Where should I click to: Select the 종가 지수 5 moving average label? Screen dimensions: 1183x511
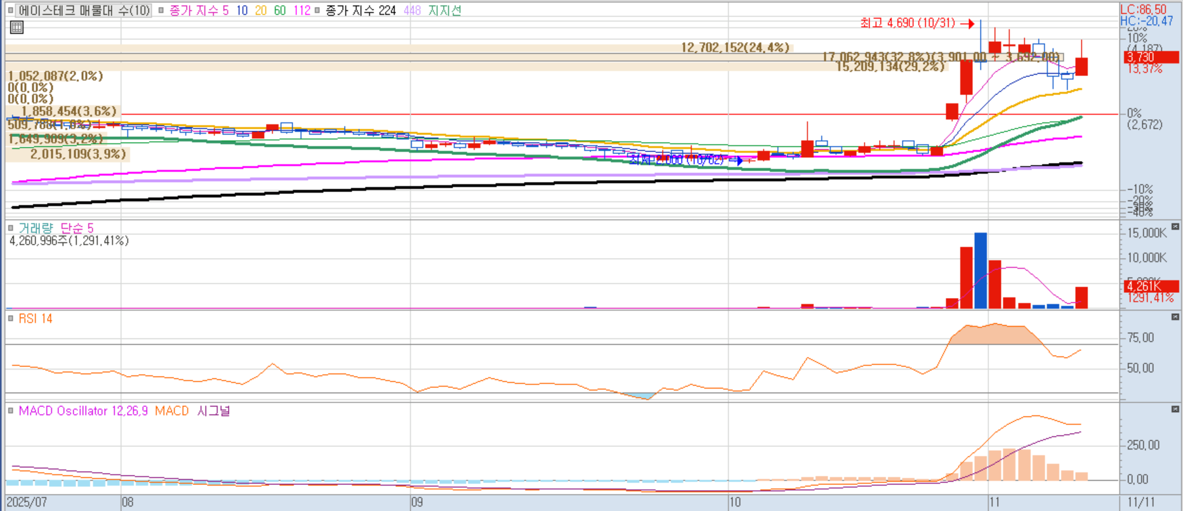(x=199, y=11)
